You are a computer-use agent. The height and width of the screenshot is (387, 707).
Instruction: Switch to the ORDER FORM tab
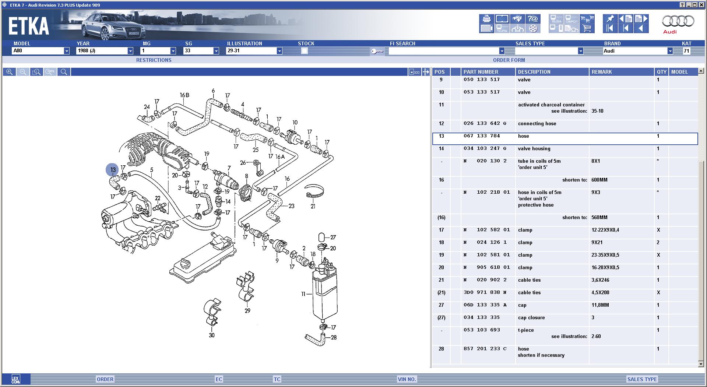(509, 60)
